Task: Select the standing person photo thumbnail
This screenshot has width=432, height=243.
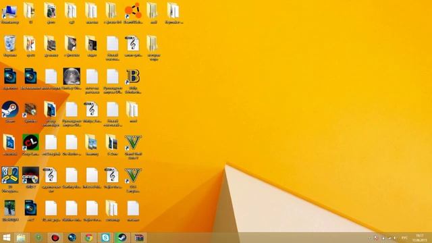Action: [10, 211]
